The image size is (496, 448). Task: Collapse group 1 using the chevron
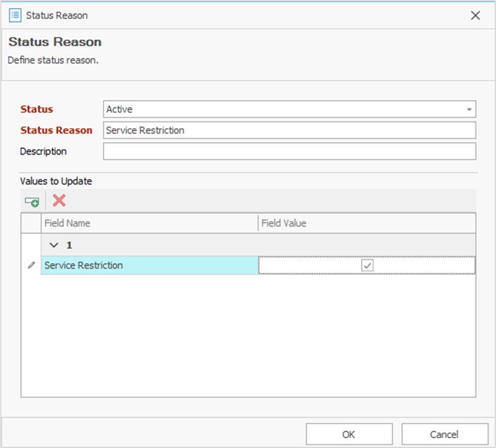point(54,245)
